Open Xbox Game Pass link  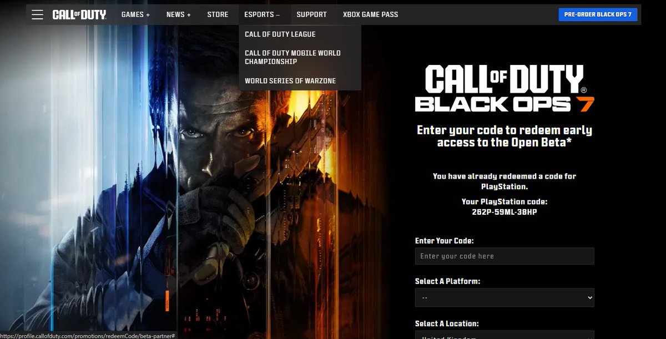(370, 14)
